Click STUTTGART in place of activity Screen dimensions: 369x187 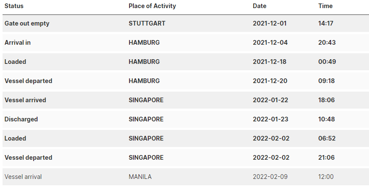click(147, 23)
